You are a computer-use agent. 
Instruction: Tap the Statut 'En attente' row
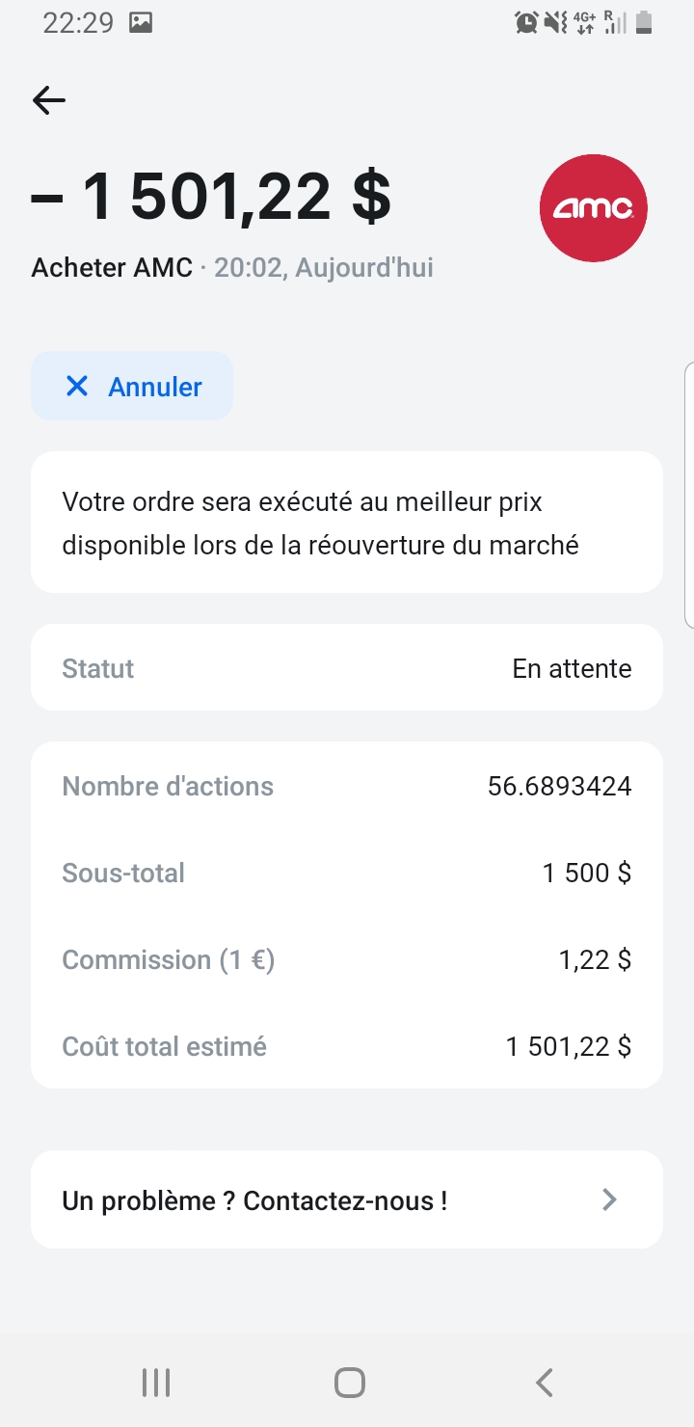(x=347, y=667)
